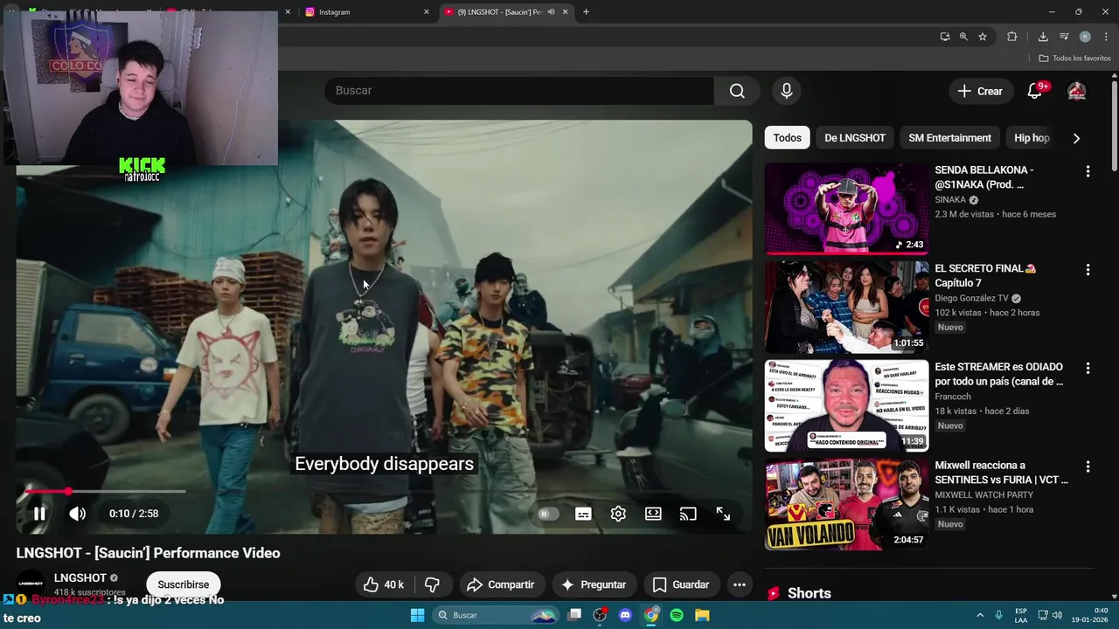1119x629 pixels.
Task: Select the De LNGSHOT filter chip
Action: 855,138
